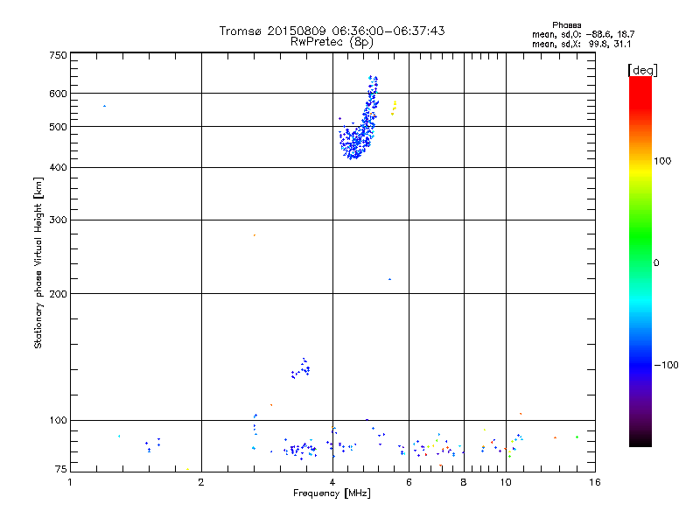Click the plot title 'Tromsø 20150809 06:36:00-06:37:43'

pyautogui.click(x=332, y=31)
